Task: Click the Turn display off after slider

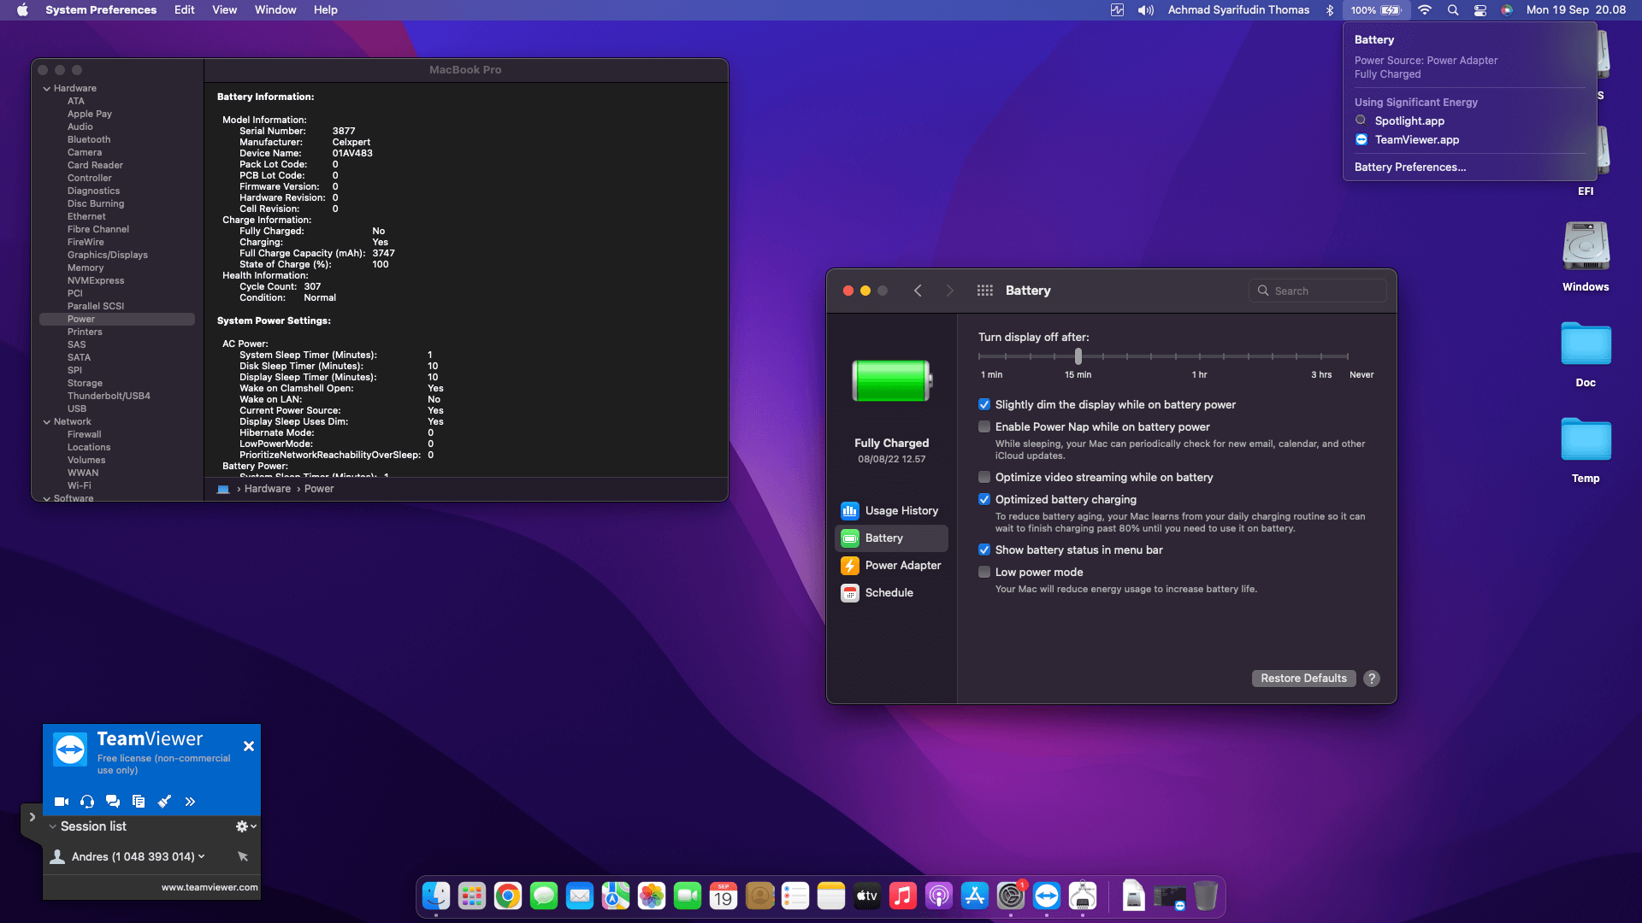Action: click(x=1078, y=356)
